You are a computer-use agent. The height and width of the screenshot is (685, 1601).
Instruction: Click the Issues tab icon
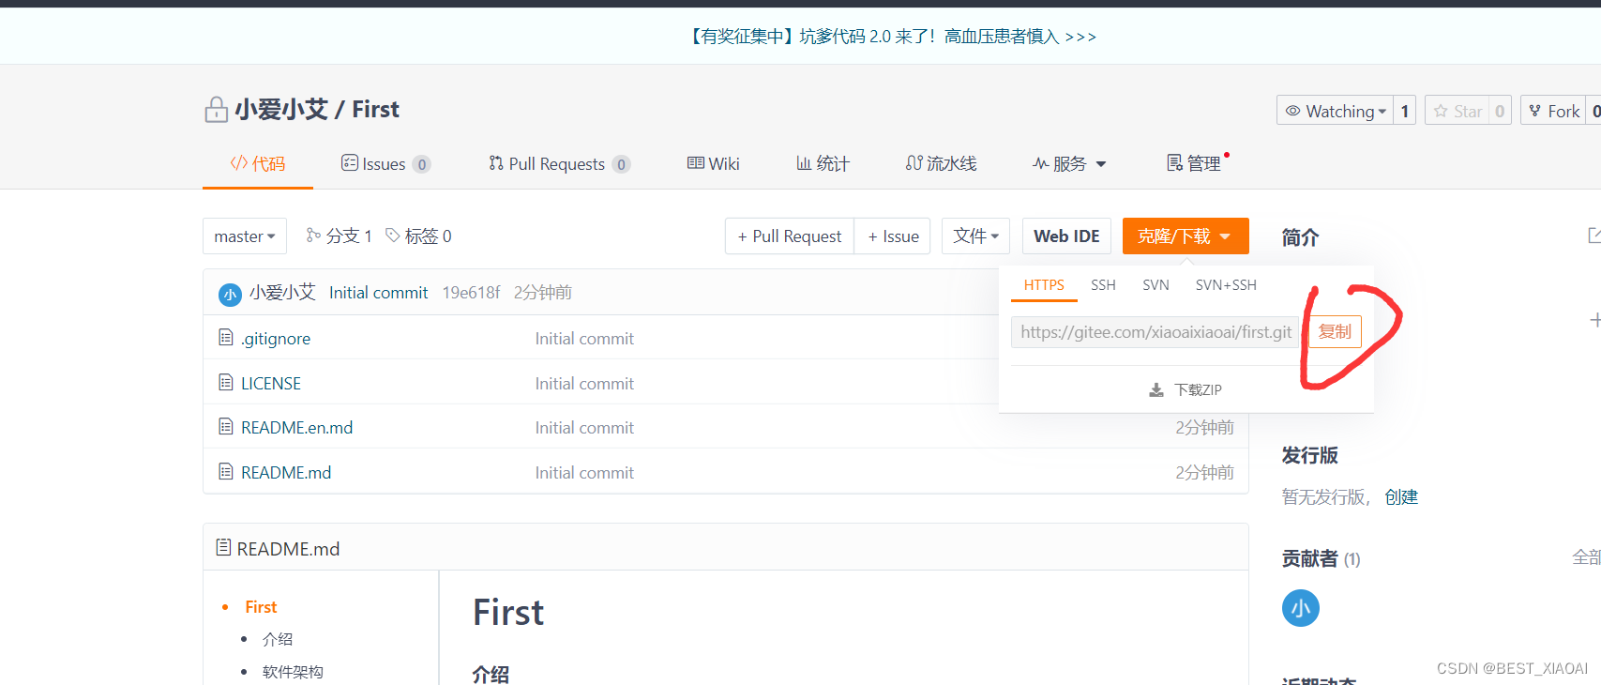349,162
